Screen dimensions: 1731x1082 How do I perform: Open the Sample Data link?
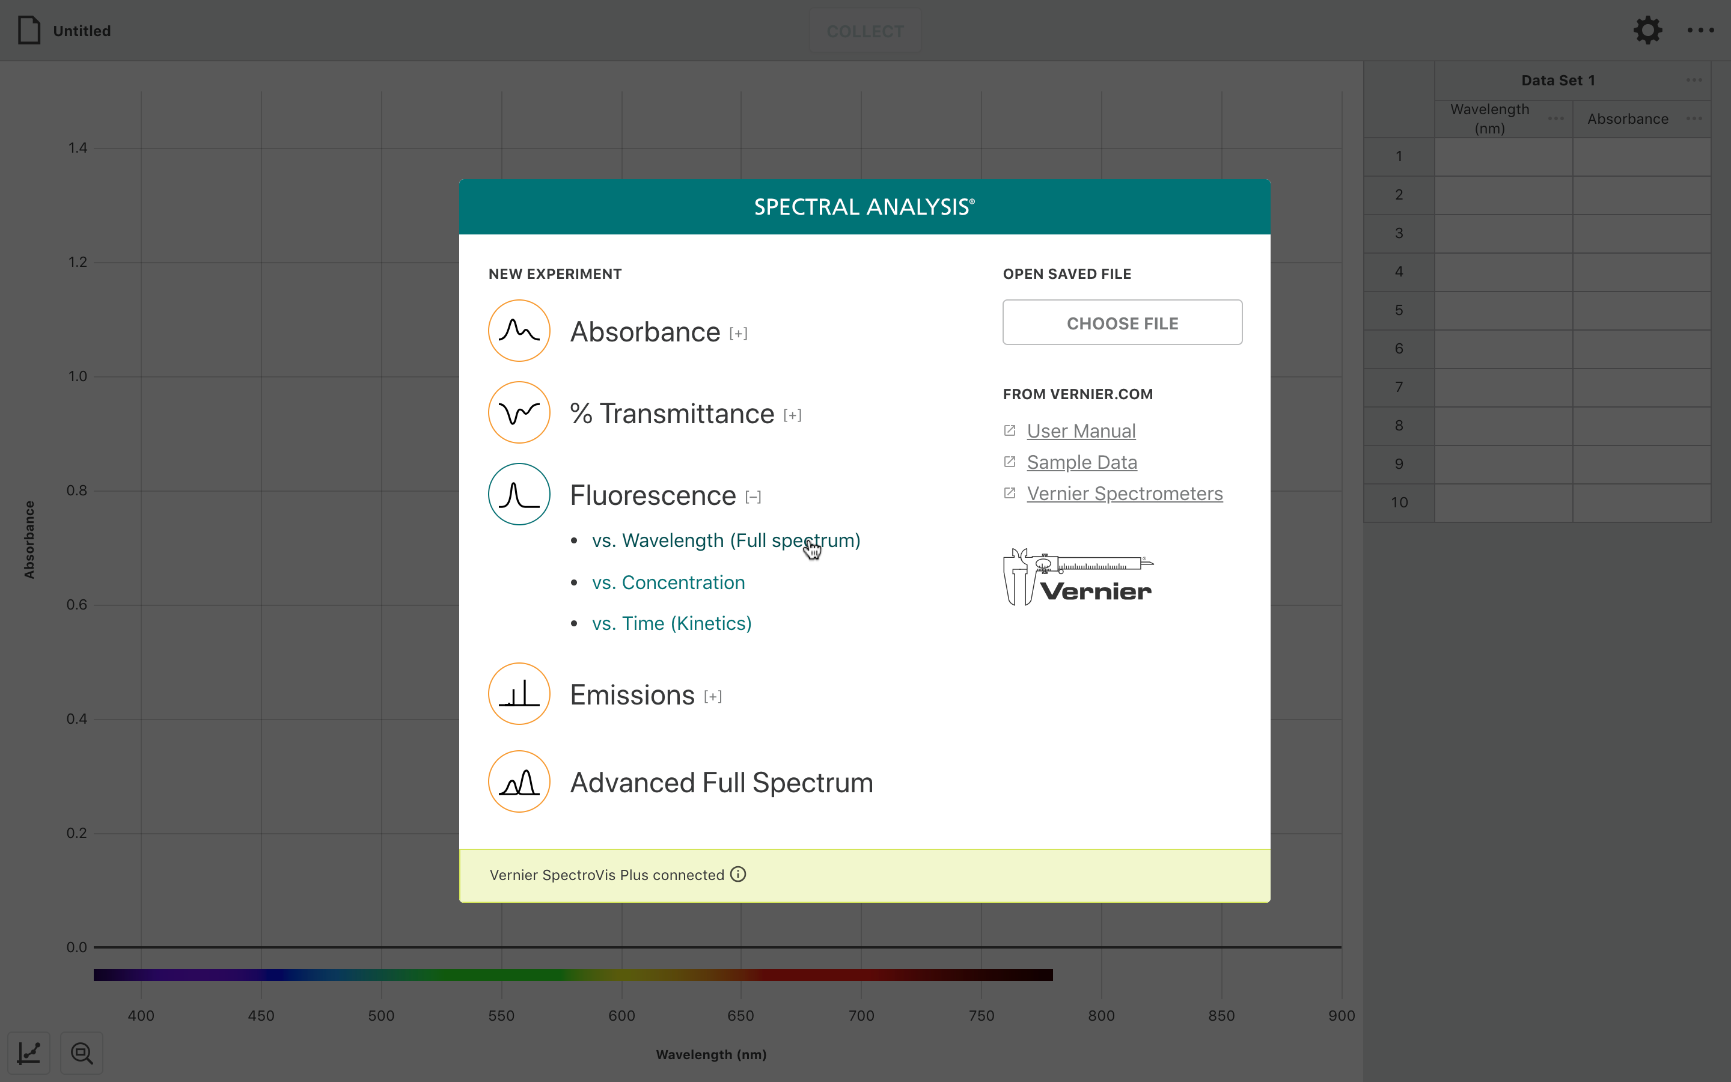point(1082,461)
